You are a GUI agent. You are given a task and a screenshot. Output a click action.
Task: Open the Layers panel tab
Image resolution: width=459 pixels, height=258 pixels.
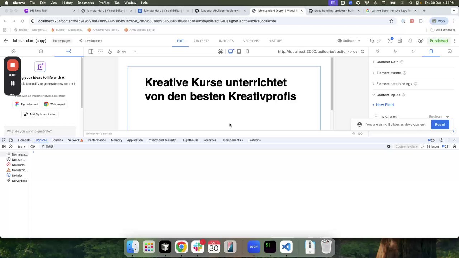click(x=41, y=52)
